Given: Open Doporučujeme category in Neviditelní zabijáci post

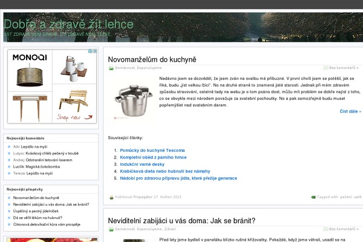Looking at the screenshot, I should pos(149,229).
